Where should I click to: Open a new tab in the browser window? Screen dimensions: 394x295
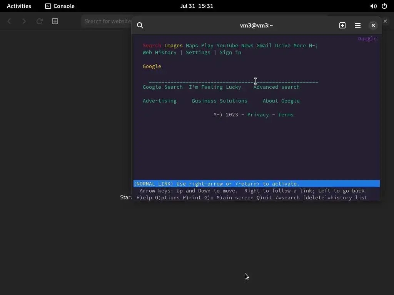coord(55,22)
